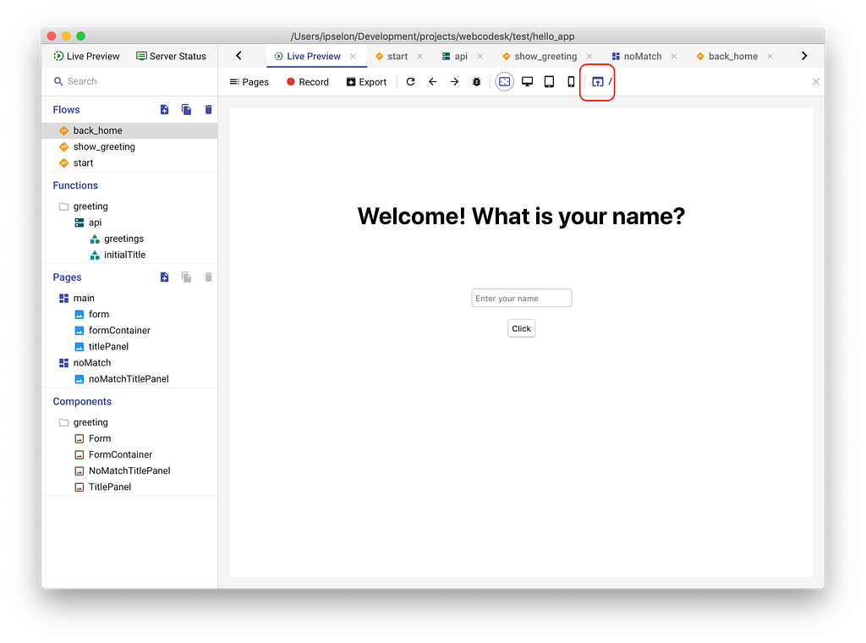
Task: Collapse greeting folder under Functions
Action: click(x=129, y=206)
